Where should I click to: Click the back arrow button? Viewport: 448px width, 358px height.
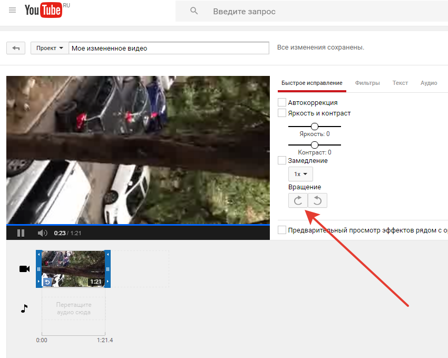[x=16, y=48]
